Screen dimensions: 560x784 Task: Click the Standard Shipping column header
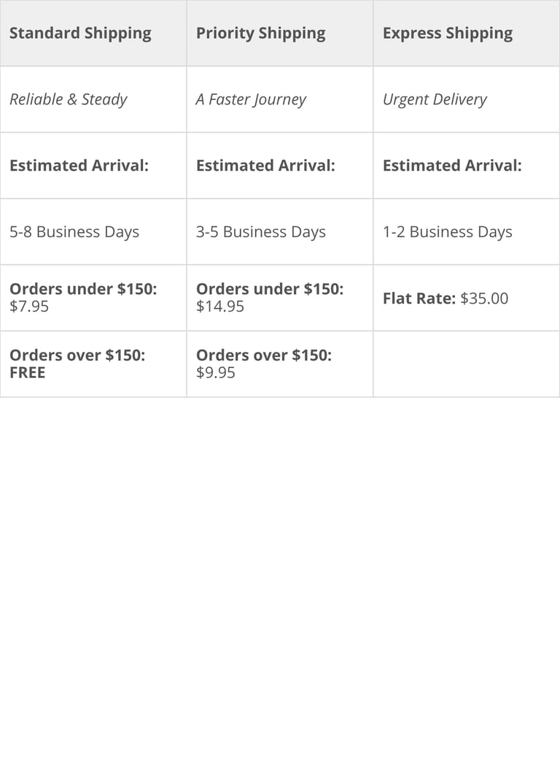(x=80, y=34)
